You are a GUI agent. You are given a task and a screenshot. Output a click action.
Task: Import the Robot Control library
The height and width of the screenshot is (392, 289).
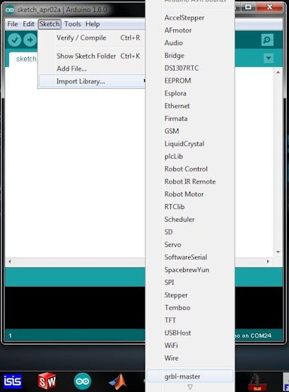pos(186,169)
